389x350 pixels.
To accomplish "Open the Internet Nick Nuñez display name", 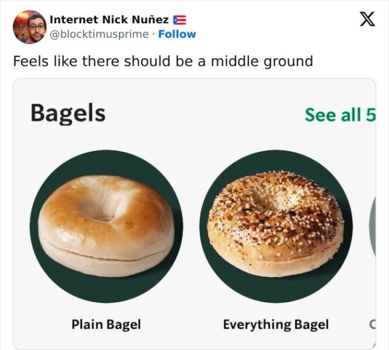I will click(109, 20).
